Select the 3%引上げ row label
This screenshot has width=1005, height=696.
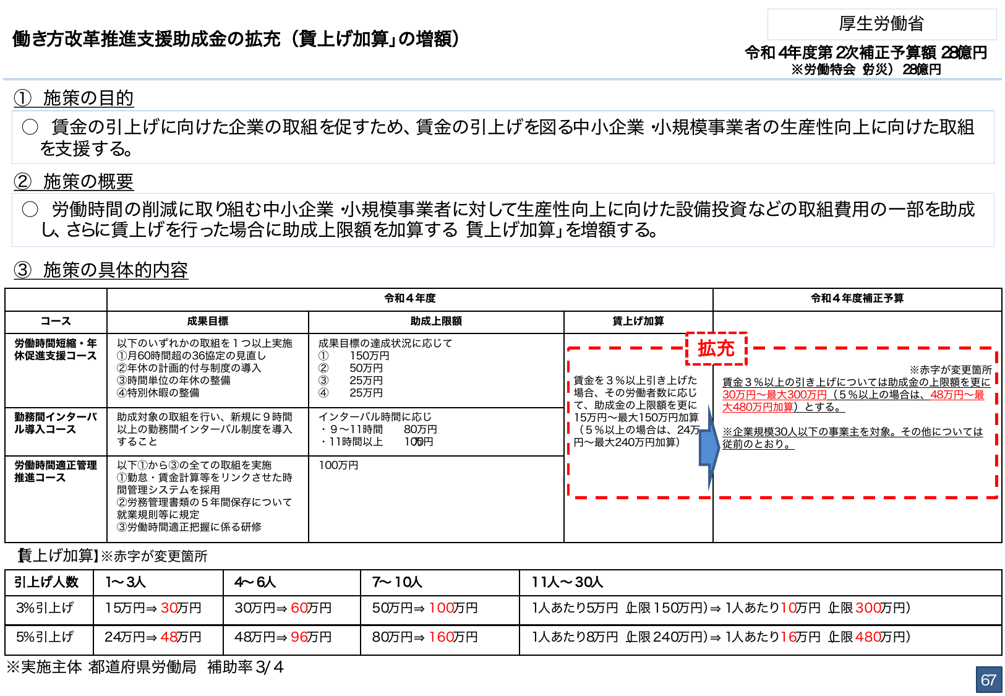(43, 609)
